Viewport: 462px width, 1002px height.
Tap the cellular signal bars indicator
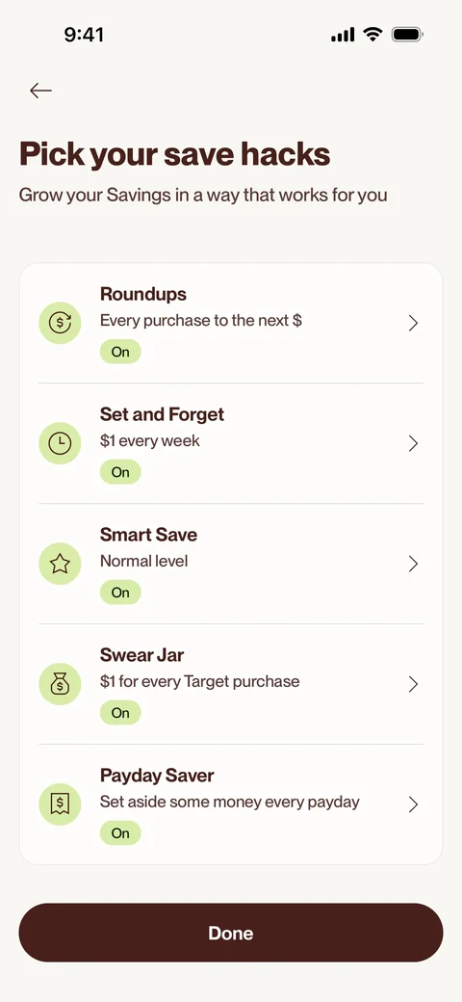(343, 35)
